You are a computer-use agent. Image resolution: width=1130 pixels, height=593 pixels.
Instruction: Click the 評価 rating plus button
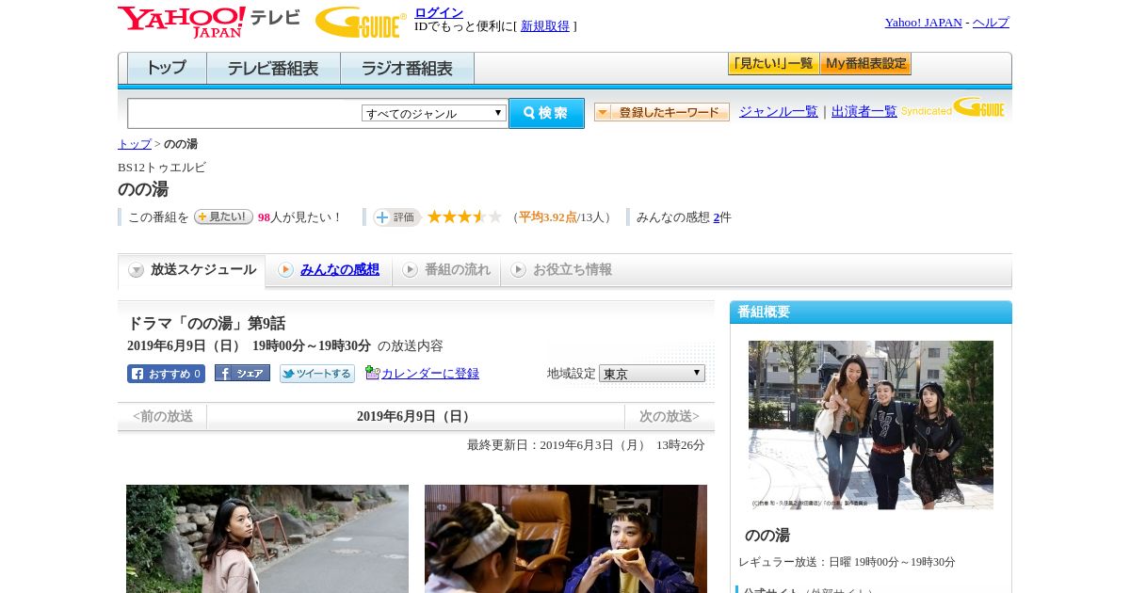[x=396, y=217]
